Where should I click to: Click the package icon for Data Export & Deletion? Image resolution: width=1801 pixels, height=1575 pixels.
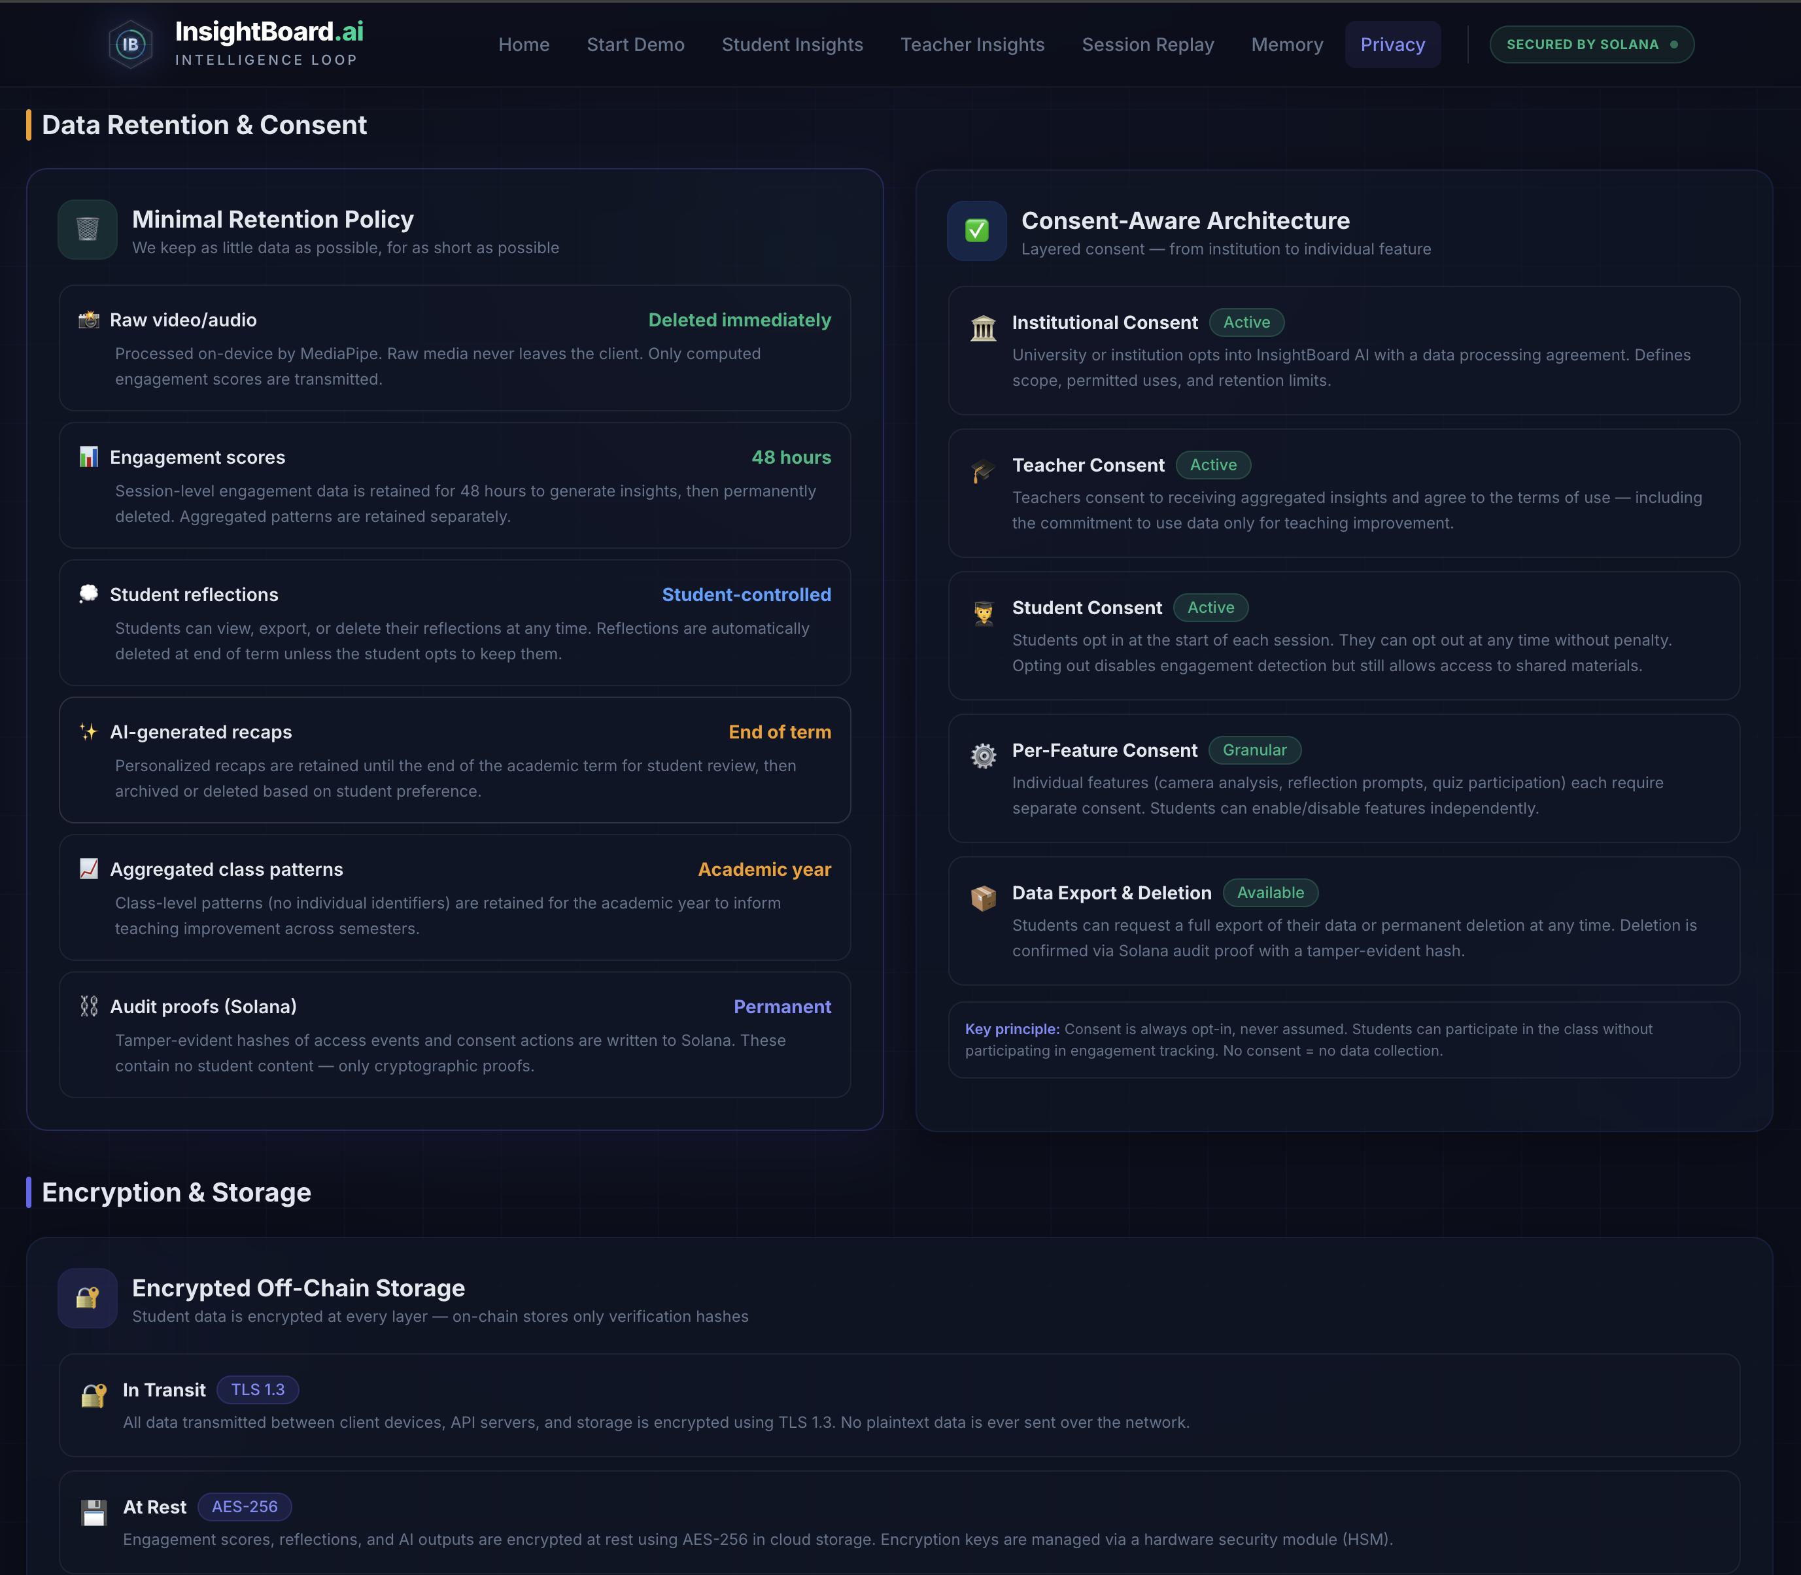[983, 898]
